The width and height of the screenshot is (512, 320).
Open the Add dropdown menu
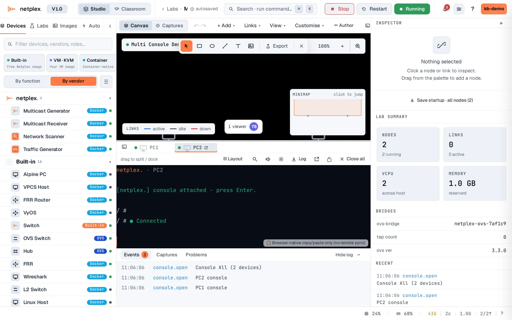[x=226, y=26]
